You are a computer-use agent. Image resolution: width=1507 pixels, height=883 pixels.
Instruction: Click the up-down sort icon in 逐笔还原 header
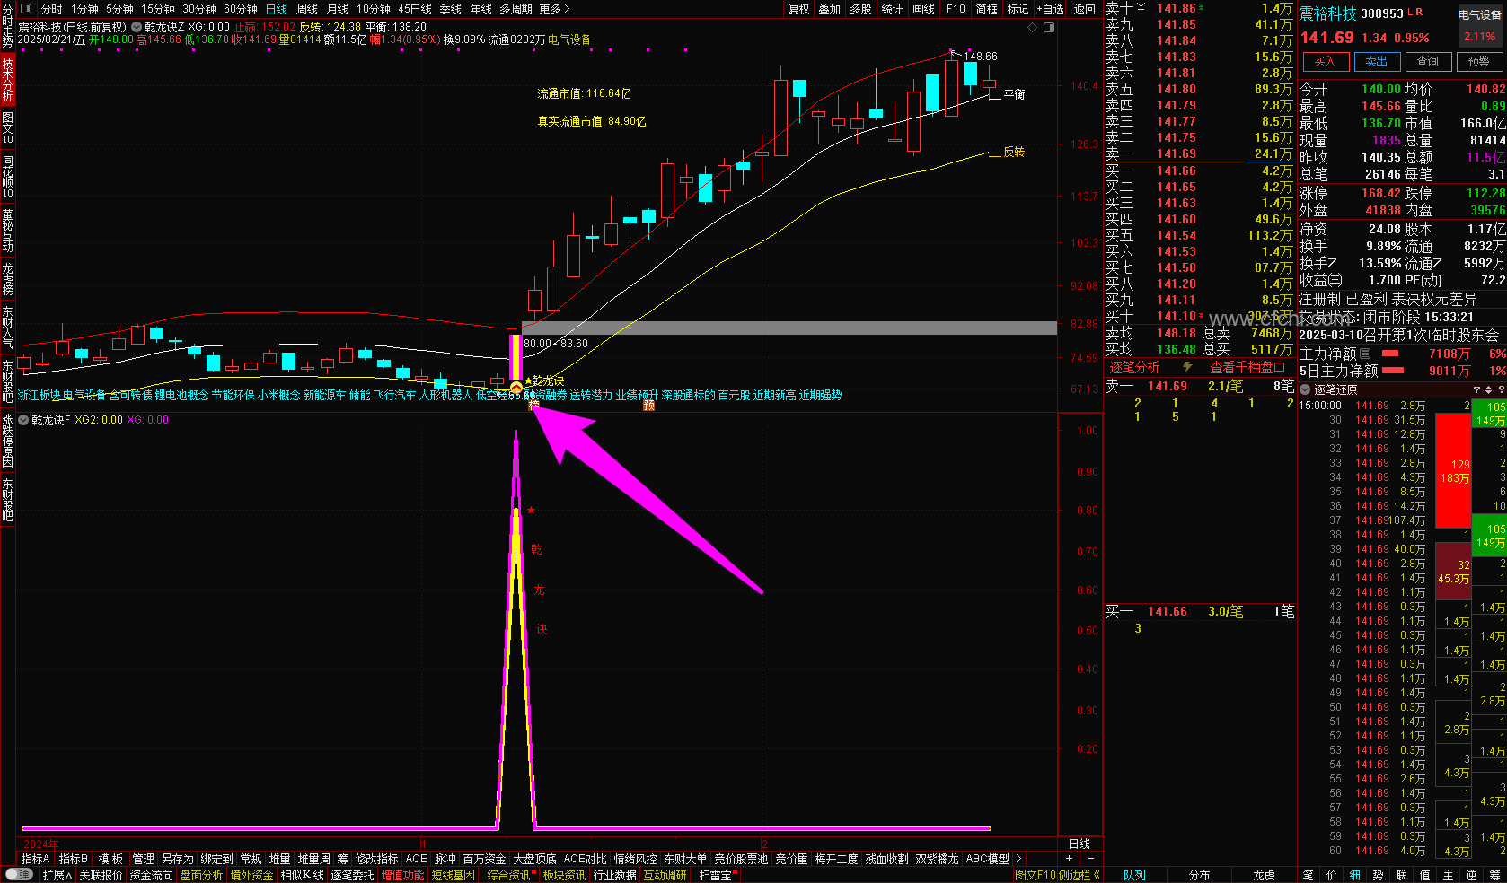(x=1488, y=389)
